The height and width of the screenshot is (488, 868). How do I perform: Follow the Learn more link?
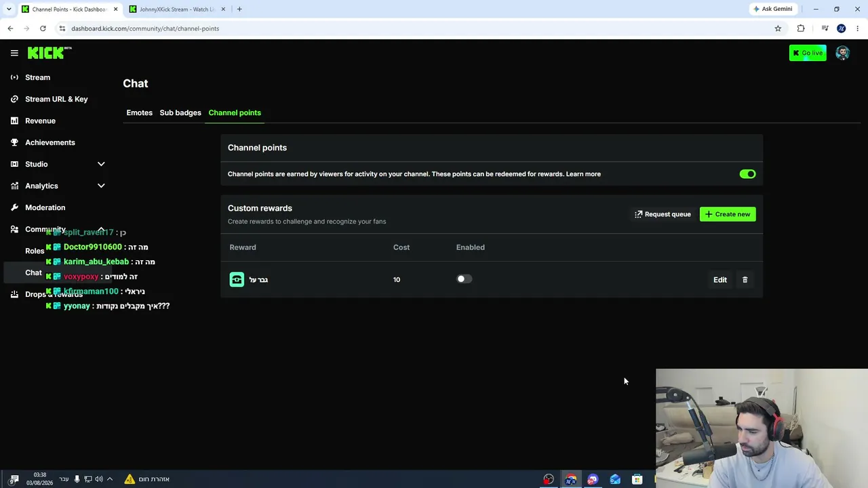coord(583,174)
